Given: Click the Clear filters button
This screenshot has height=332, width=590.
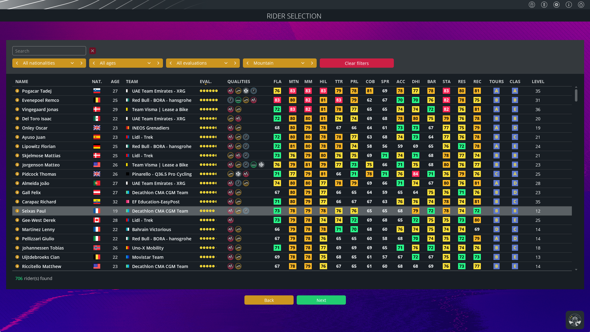Looking at the screenshot, I should [357, 63].
